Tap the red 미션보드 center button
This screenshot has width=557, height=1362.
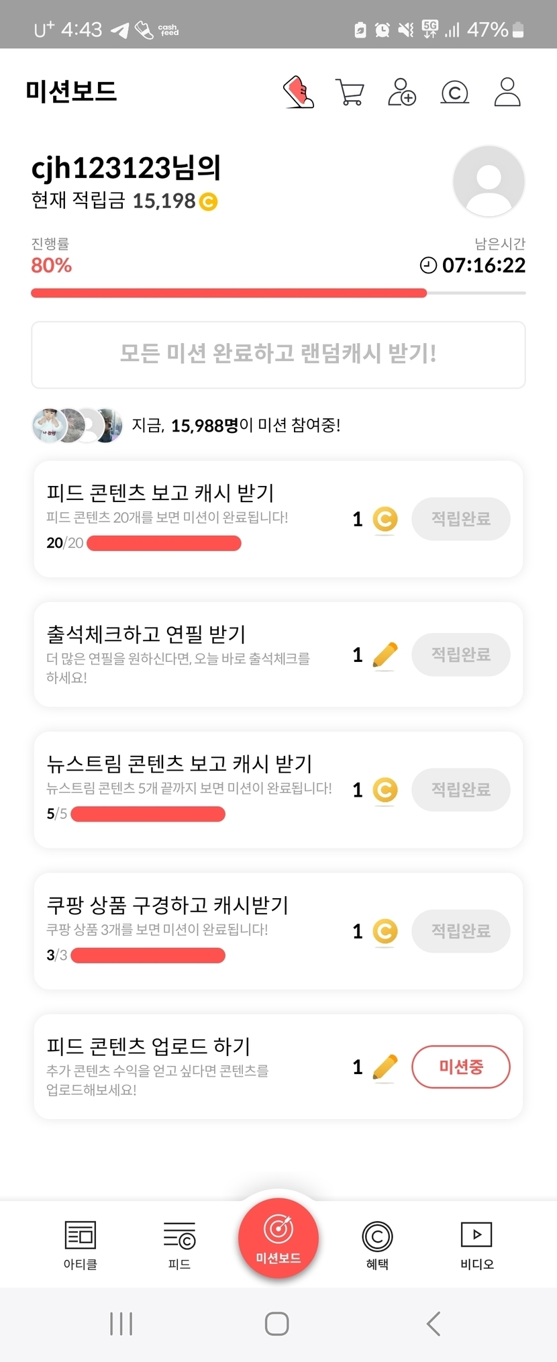click(278, 1238)
